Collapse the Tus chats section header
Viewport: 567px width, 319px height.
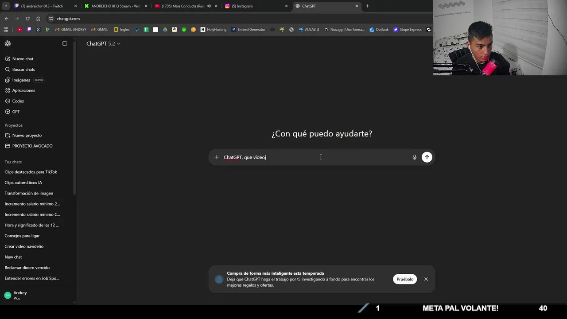(x=13, y=162)
